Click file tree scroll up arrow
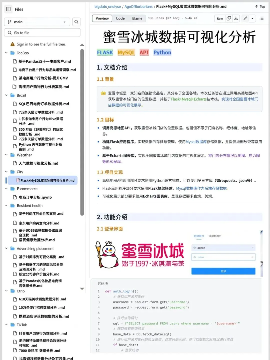Image resolution: width=270 pixels, height=360 pixels. point(82,45)
